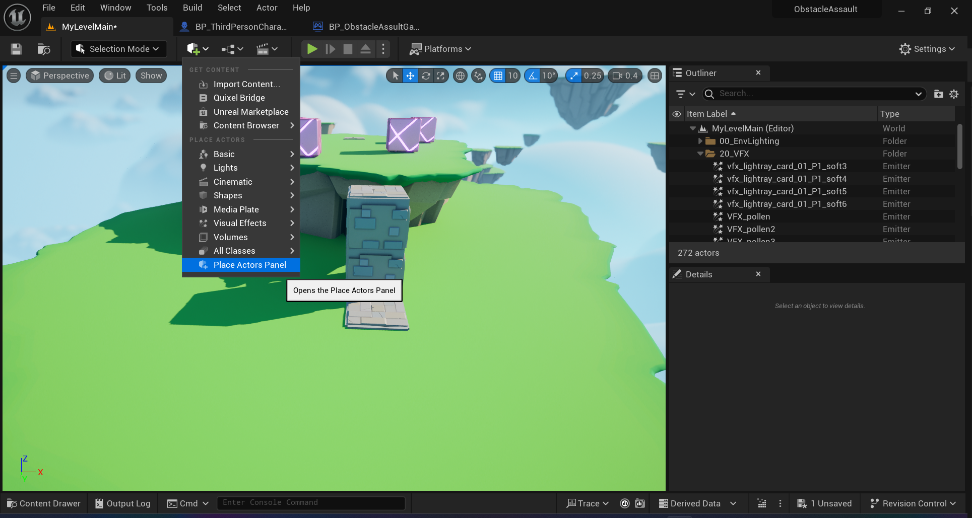This screenshot has height=518, width=972.
Task: Change the Lit view mode
Action: [x=115, y=76]
